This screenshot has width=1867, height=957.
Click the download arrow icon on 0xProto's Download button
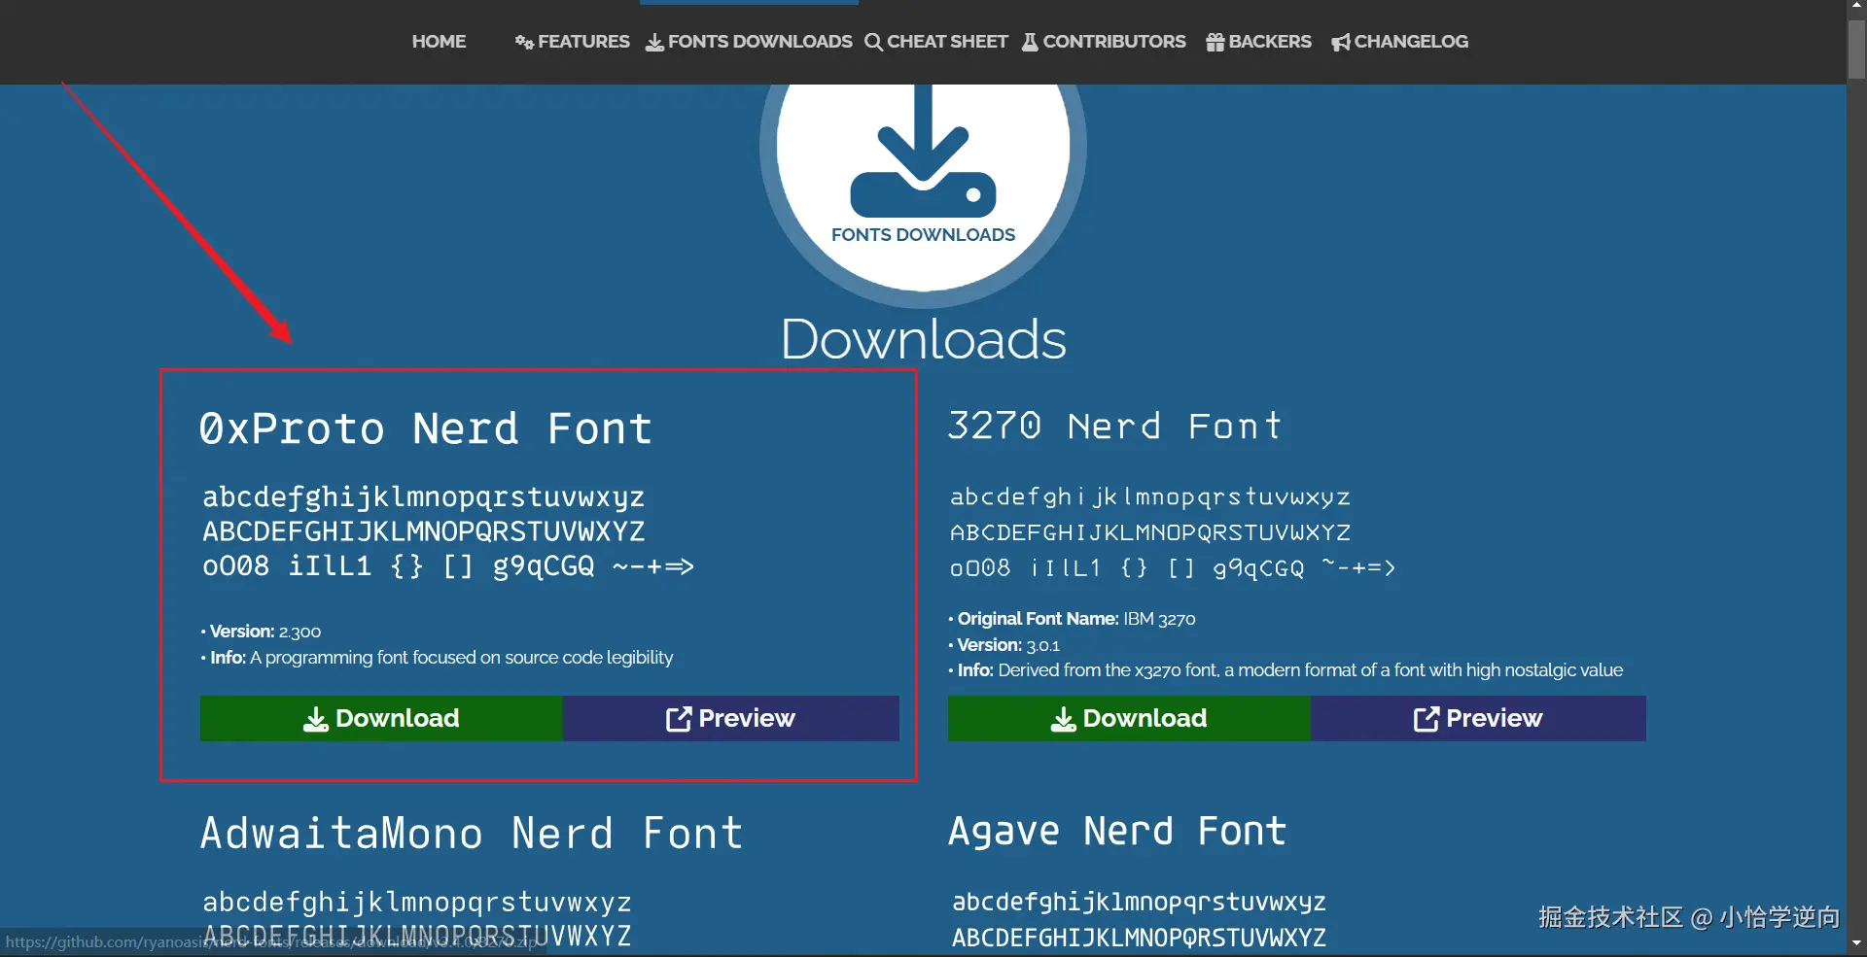[316, 719]
